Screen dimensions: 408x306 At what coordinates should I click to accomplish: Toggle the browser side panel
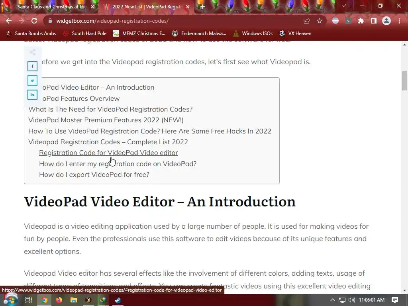(374, 21)
